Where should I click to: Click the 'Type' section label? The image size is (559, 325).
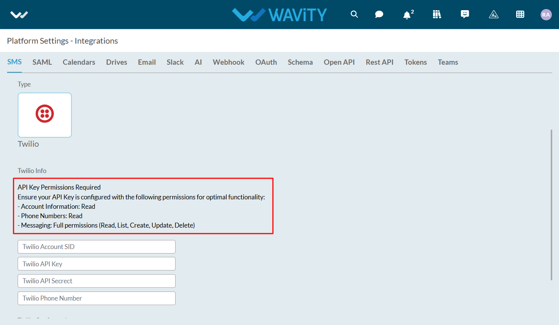point(24,84)
